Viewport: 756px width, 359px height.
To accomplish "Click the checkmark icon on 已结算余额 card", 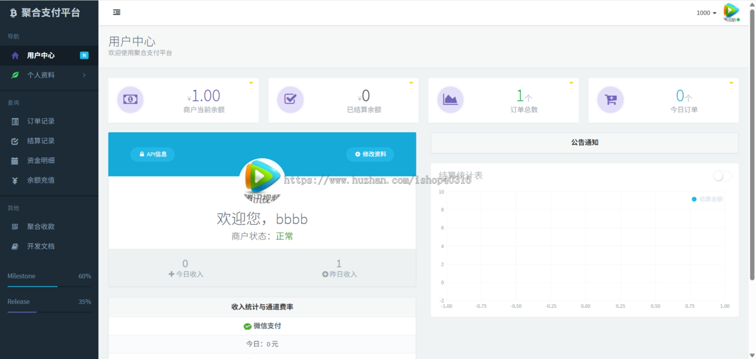I will pos(290,100).
